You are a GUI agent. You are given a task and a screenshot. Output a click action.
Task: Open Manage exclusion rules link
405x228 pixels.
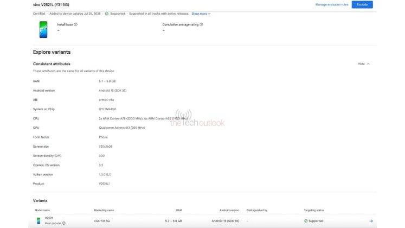pyautogui.click(x=331, y=4)
